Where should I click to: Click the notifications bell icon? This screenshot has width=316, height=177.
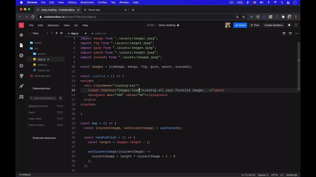(x=289, y=25)
